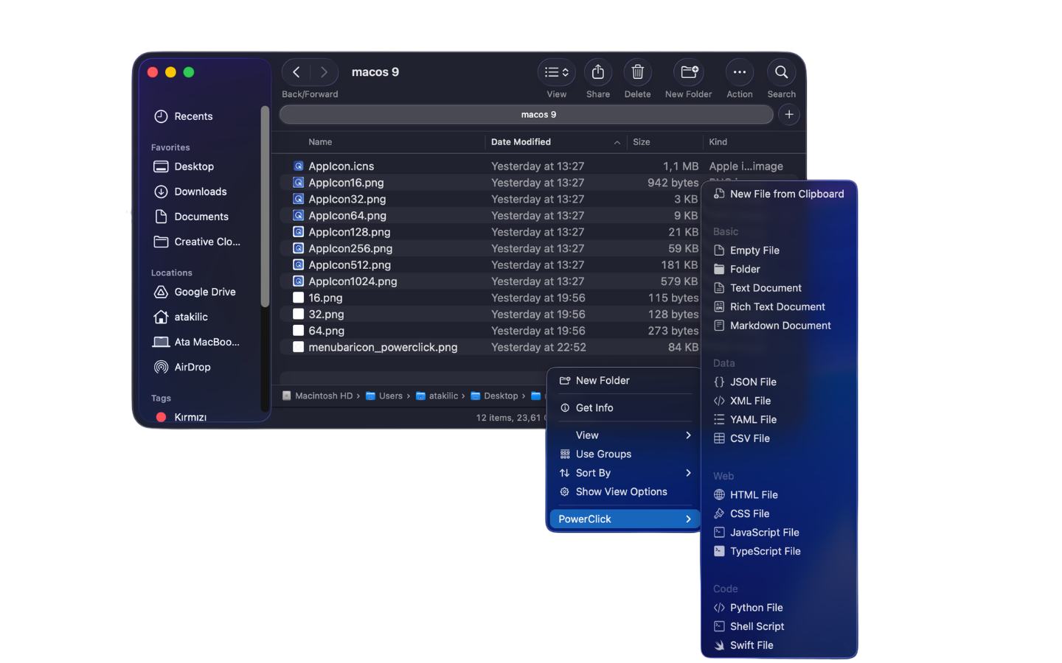Toggle sort order on the Date Modified column

[x=521, y=141]
